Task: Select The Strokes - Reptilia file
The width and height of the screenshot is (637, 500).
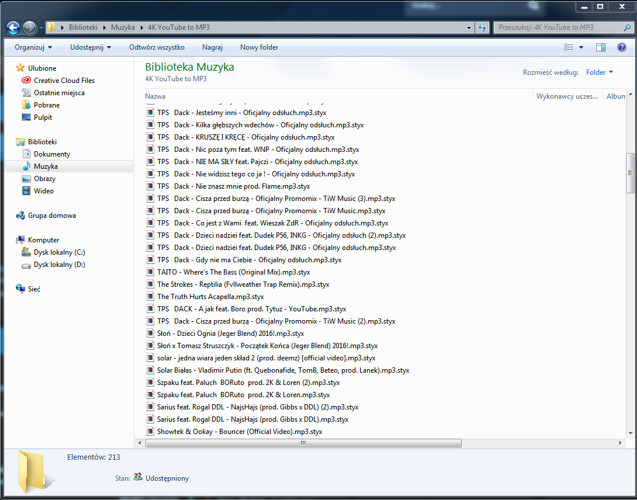Action: click(x=243, y=284)
